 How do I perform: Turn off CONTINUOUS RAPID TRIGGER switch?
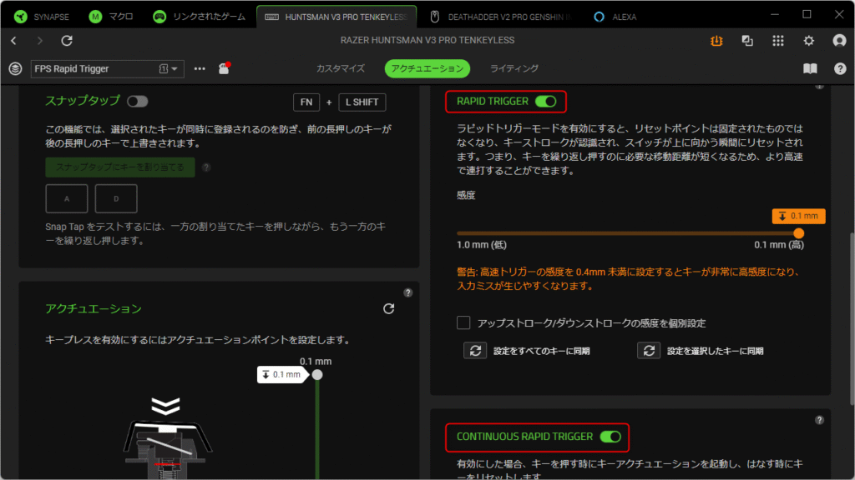click(610, 436)
